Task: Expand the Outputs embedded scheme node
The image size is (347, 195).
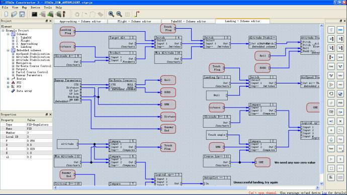Action: click(13, 69)
